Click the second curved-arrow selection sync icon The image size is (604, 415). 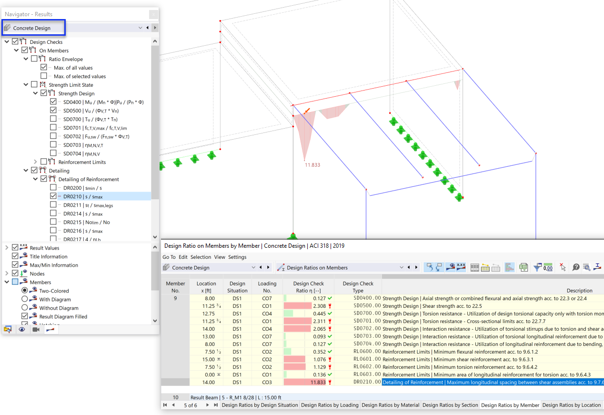439,267
